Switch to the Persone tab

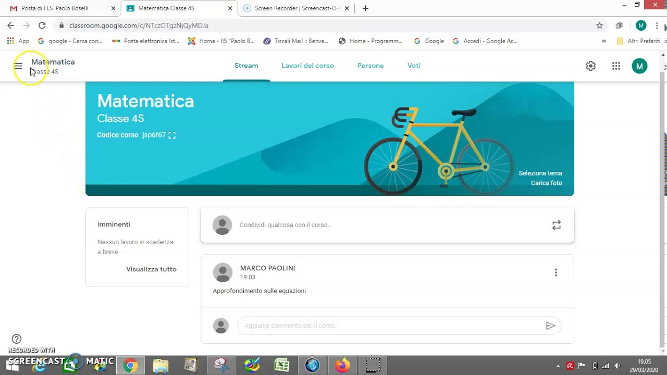(370, 66)
